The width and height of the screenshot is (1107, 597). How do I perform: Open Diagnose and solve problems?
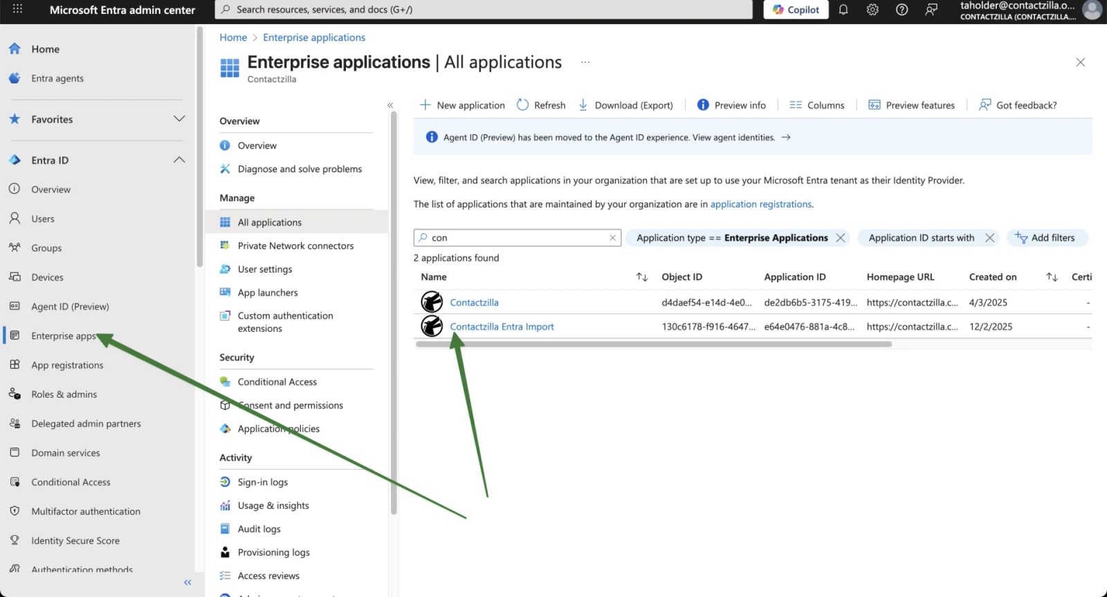[300, 169]
